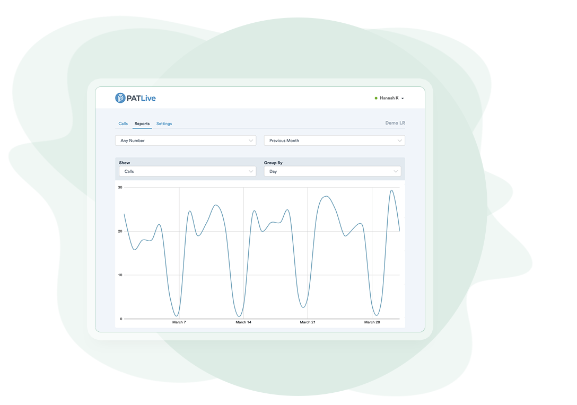The width and height of the screenshot is (577, 405).
Task: Click the 30 y-axis value
Action: click(x=120, y=188)
